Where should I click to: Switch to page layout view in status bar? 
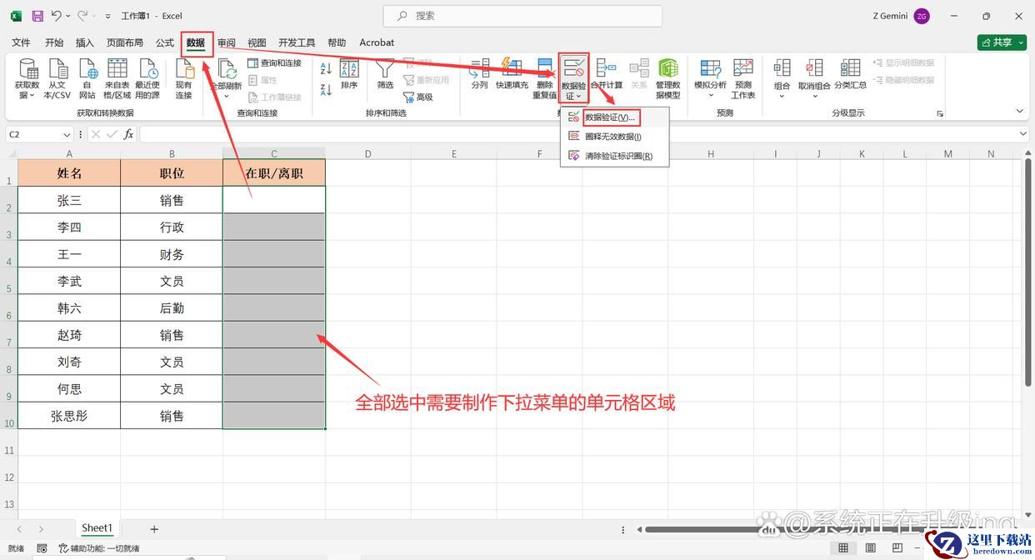(868, 547)
